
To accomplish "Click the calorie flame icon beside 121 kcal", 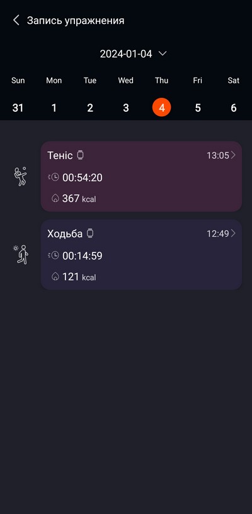I will click(55, 277).
